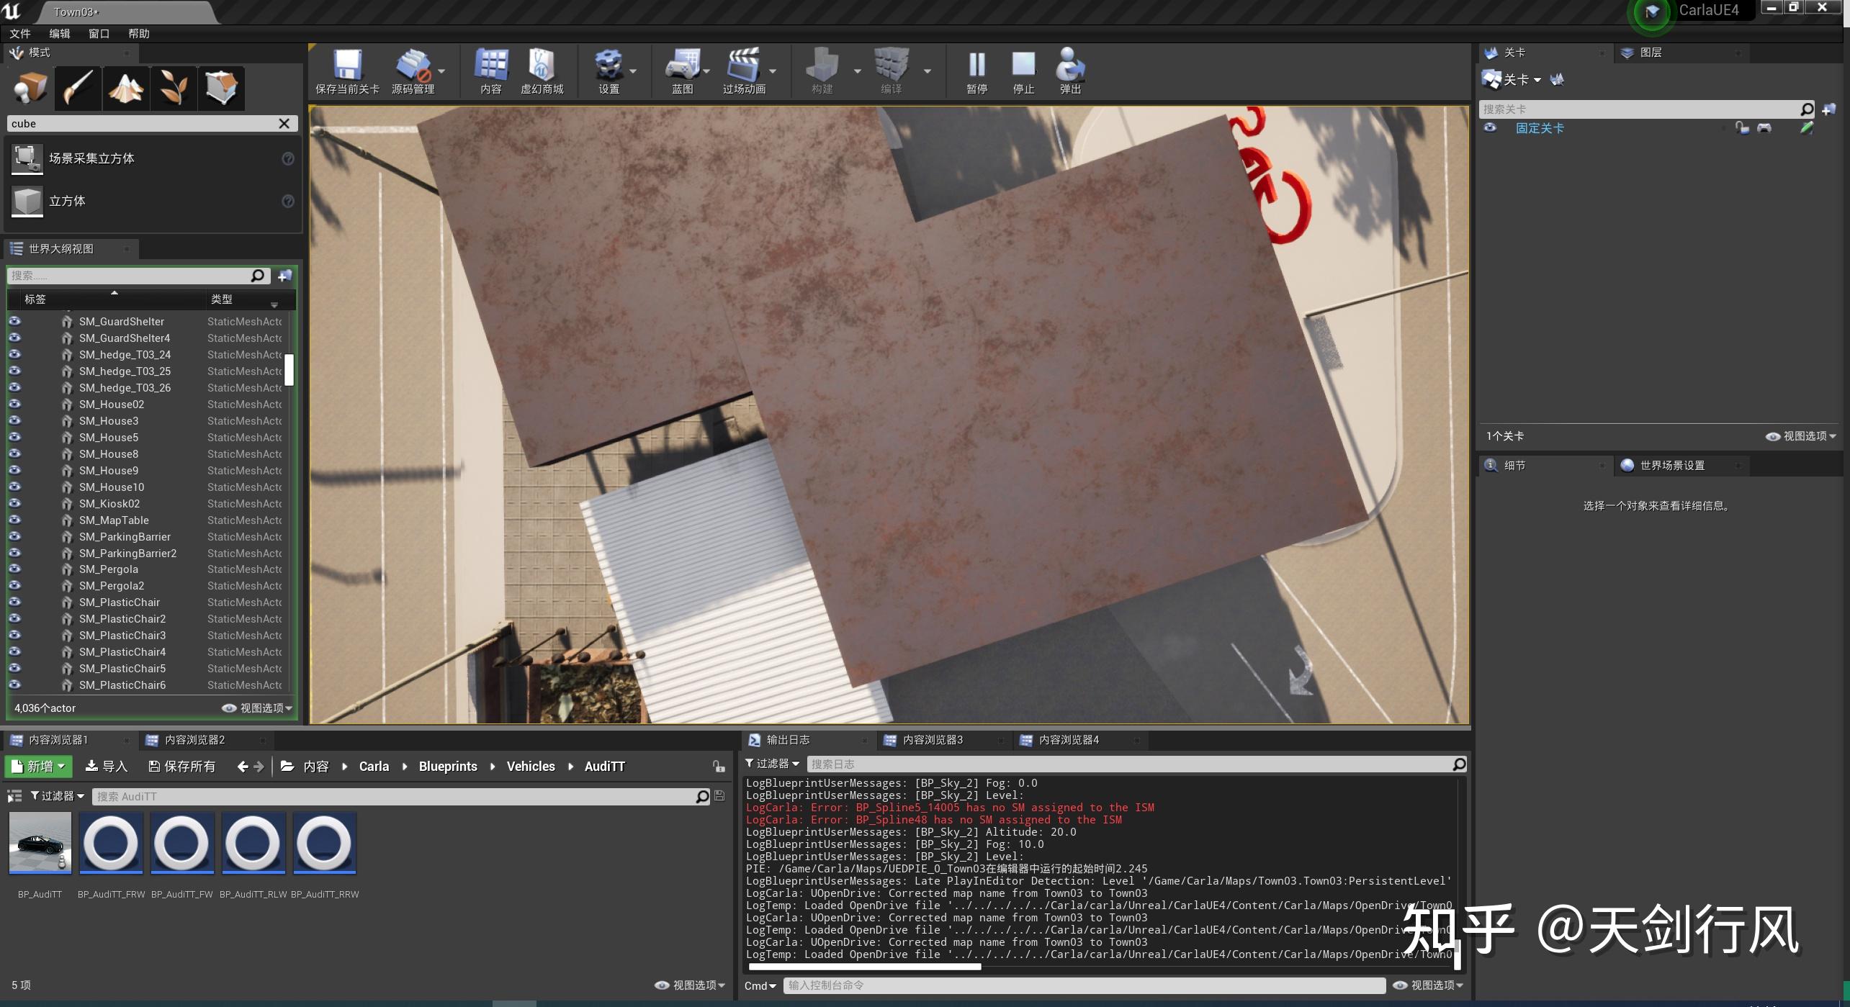Expand the output log Filters dropdown
The width and height of the screenshot is (1850, 1007).
pos(773,764)
